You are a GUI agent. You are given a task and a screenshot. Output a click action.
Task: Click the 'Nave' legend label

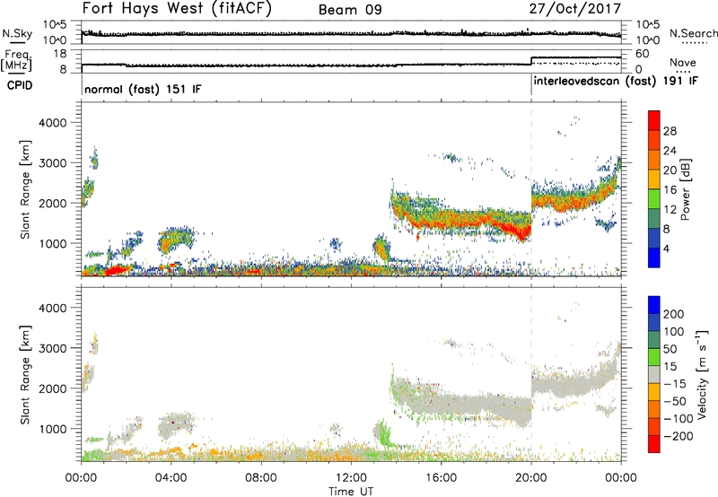click(x=682, y=63)
